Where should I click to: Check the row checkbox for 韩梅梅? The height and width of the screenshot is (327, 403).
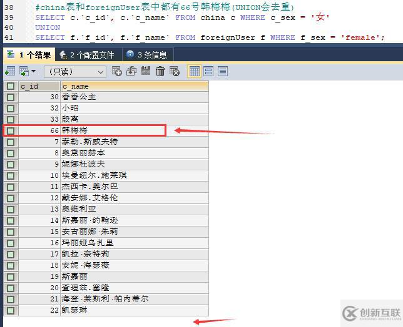pyautogui.click(x=11, y=130)
